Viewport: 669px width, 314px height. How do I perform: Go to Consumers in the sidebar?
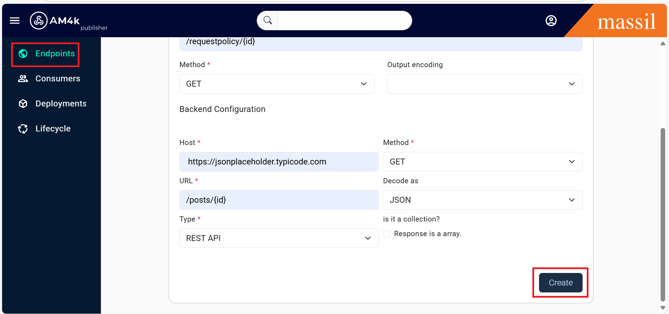[57, 79]
